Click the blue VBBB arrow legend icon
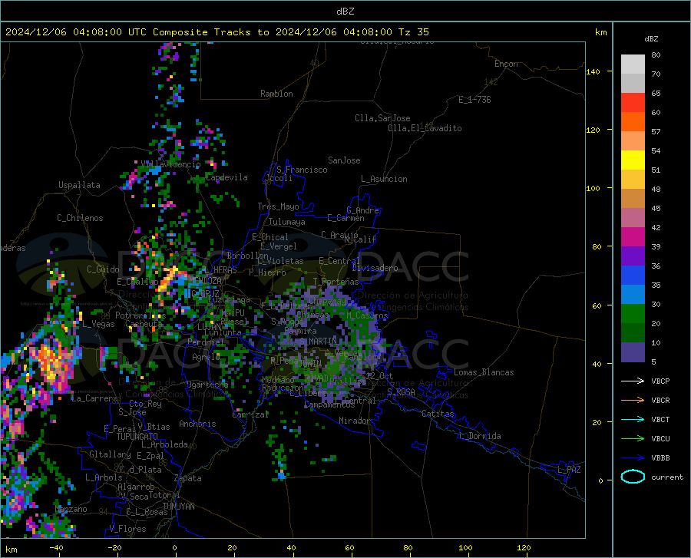 point(633,457)
